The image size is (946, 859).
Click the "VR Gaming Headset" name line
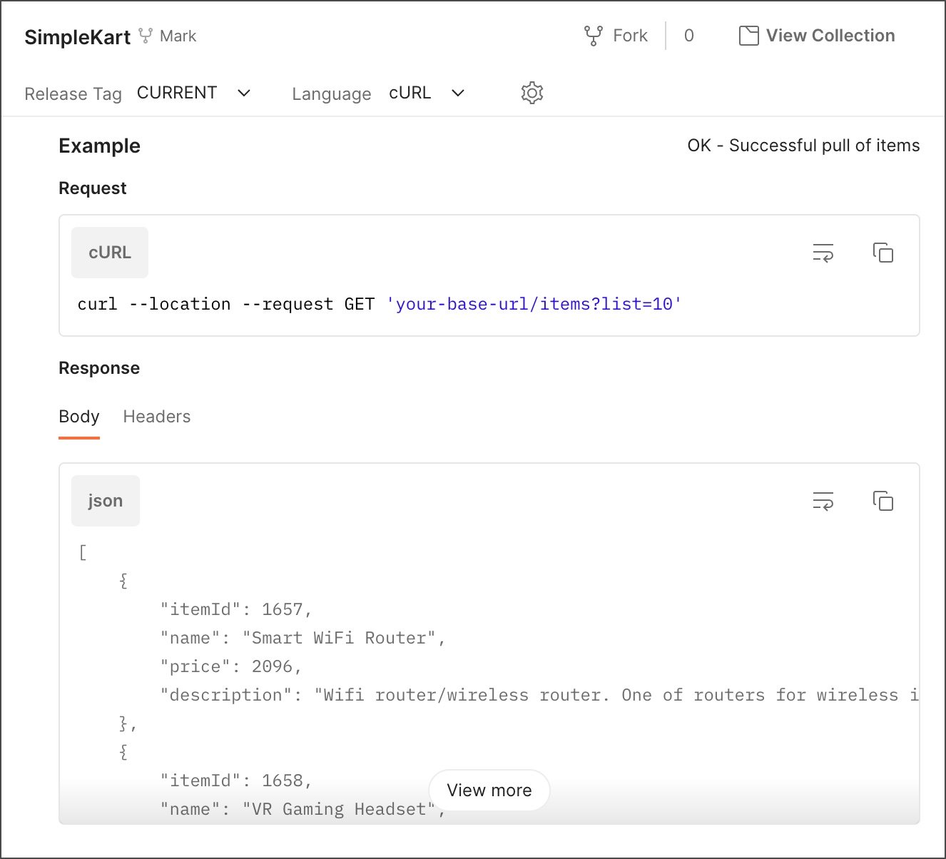click(303, 809)
